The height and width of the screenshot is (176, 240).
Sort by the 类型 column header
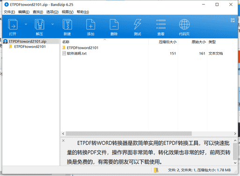click(212, 42)
